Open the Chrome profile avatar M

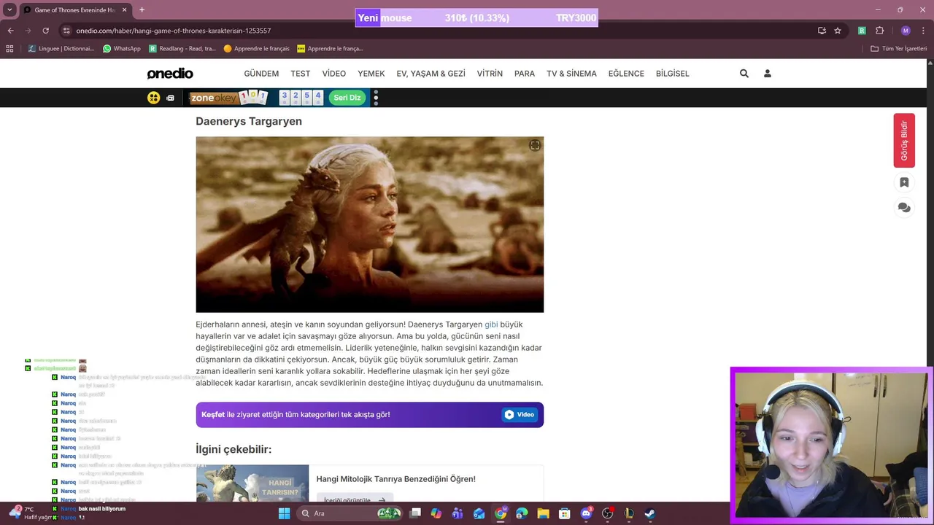coord(906,31)
